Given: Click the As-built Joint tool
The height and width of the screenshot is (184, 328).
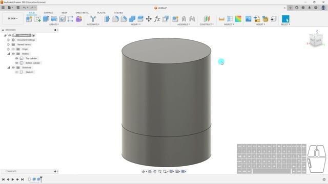Looking at the screenshot, I should coord(192,19).
